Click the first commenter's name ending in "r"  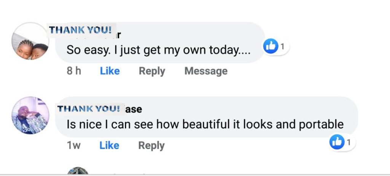118,36
